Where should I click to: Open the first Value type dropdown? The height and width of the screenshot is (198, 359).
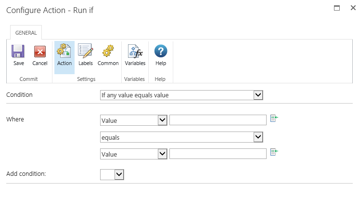(162, 120)
